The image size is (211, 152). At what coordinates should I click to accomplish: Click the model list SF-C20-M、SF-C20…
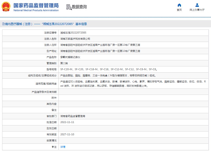109,69
